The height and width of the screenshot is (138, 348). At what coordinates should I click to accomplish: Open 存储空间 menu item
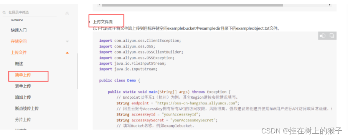tap(19, 41)
